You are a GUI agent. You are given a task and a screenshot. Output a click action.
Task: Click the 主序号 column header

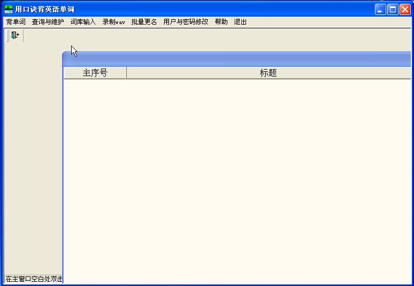pos(95,73)
